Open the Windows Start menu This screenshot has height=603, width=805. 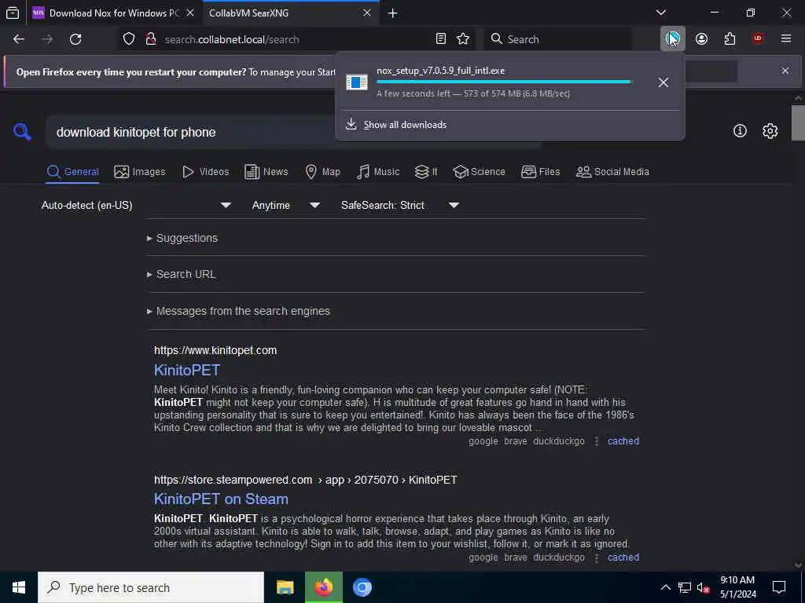[19, 587]
